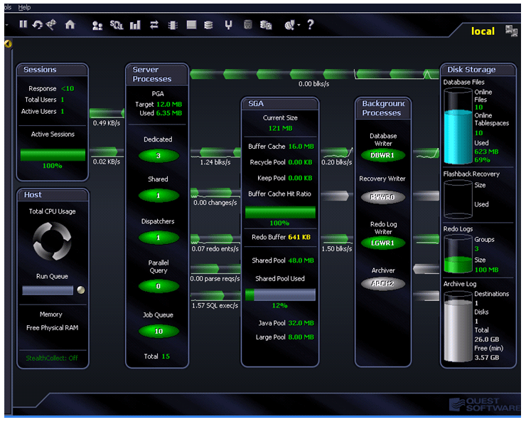The width and height of the screenshot is (526, 427).
Task: Open the dropdown arrow next to alarm icon
Action: pyautogui.click(x=299, y=25)
